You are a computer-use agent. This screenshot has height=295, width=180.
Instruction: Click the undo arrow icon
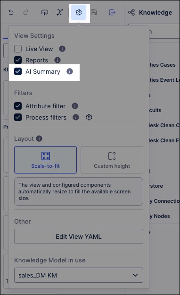pos(11,12)
